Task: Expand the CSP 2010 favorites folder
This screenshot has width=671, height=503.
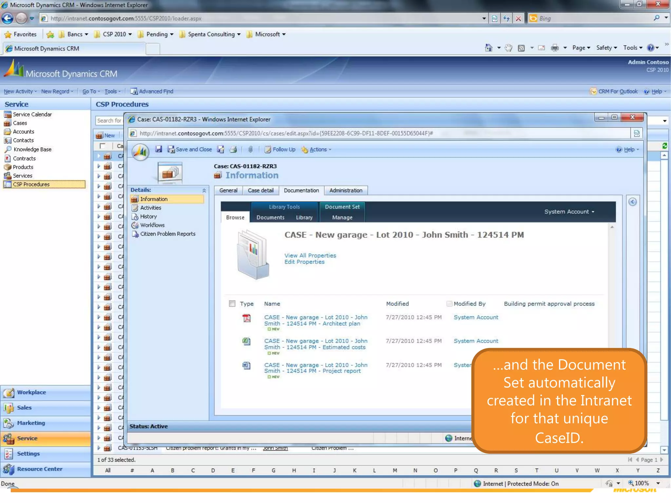Action: 113,34
